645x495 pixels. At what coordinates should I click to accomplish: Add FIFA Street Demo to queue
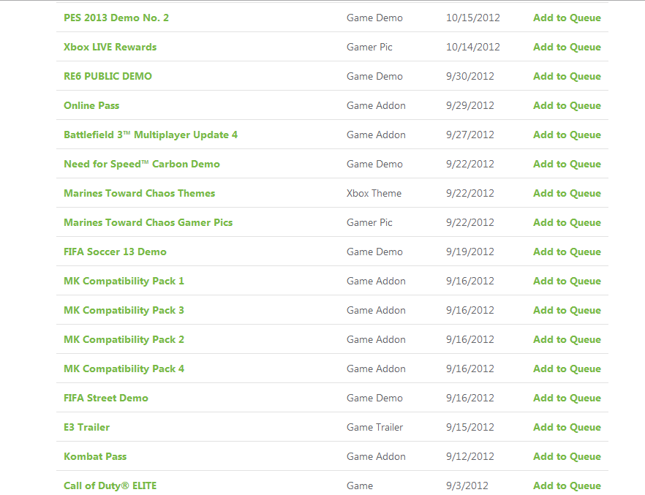coord(567,398)
